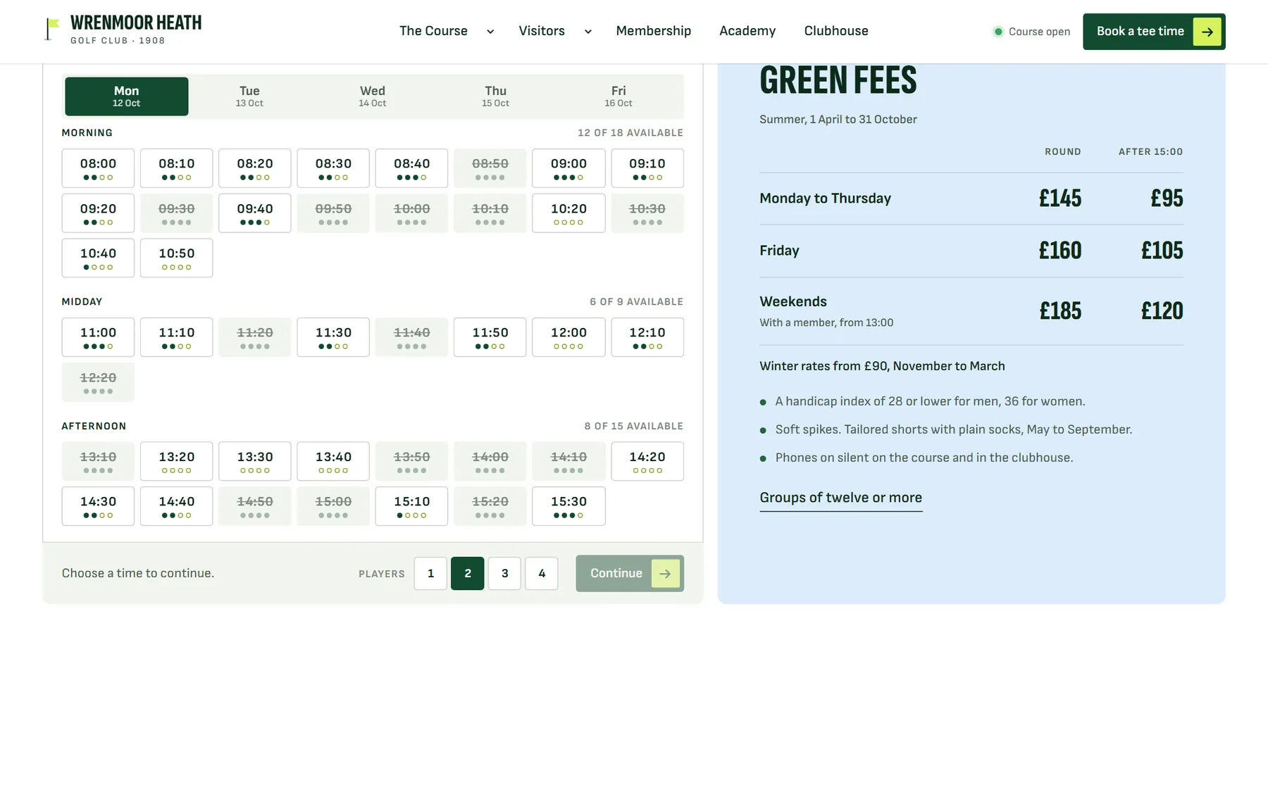Image resolution: width=1268 pixels, height=792 pixels.
Task: Pick the 12:00 tee time
Action: (x=568, y=337)
